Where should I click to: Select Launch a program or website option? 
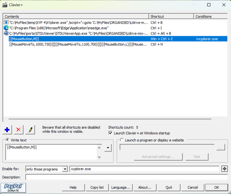point(122,140)
